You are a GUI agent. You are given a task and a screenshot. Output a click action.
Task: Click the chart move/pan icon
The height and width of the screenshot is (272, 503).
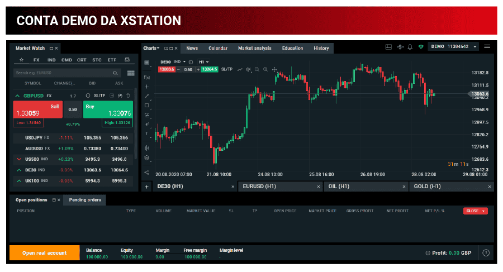(274, 69)
